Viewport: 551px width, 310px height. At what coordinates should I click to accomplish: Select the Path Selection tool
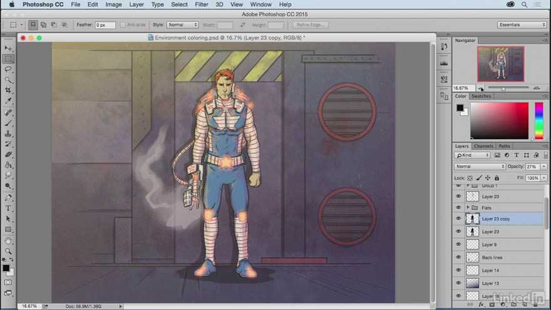8,219
